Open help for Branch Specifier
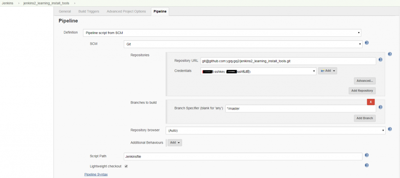 pyautogui.click(x=380, y=107)
